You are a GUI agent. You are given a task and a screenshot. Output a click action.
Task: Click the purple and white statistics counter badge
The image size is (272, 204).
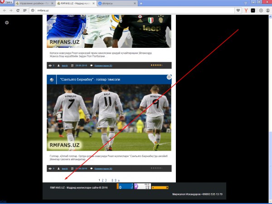(142, 186)
